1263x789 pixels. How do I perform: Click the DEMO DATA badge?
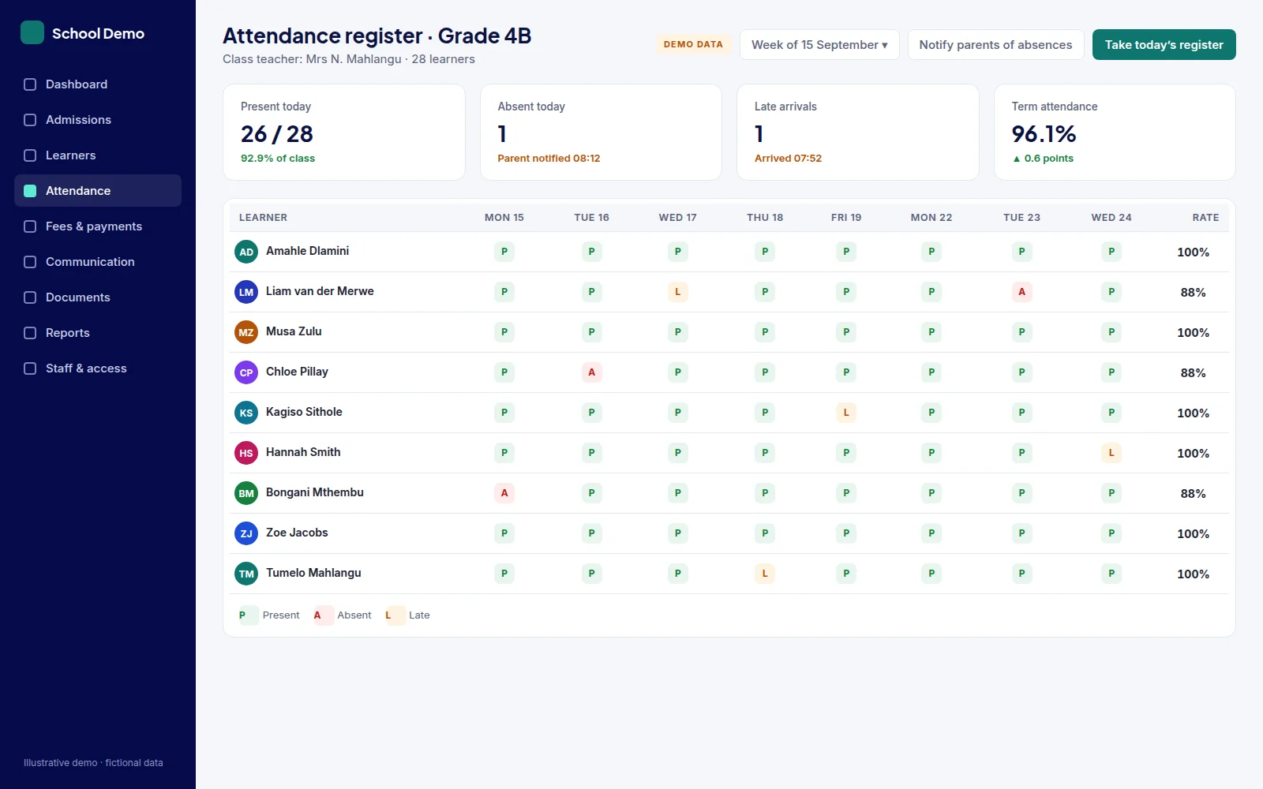tap(693, 44)
